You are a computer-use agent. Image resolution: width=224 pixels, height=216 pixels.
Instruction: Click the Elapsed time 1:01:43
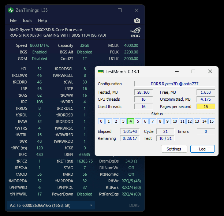pyautogui.click(x=130, y=131)
